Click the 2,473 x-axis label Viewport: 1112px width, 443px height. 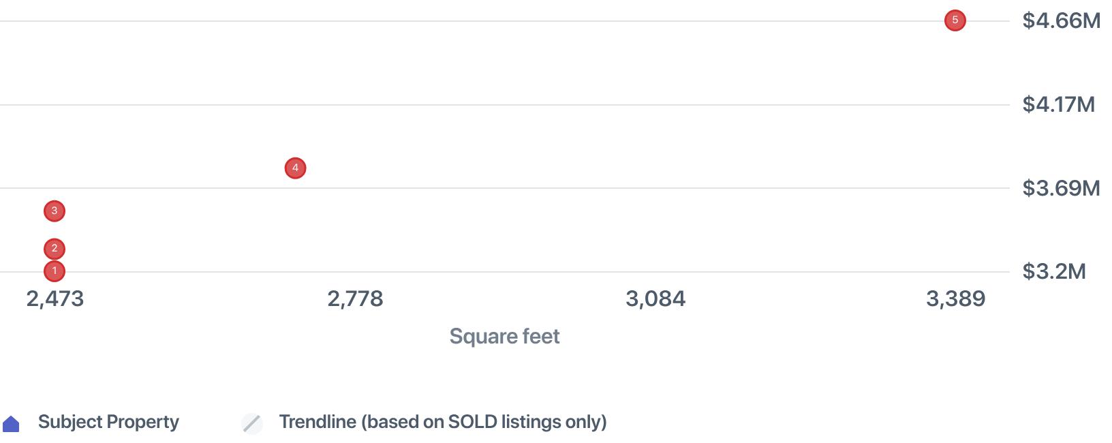55,299
